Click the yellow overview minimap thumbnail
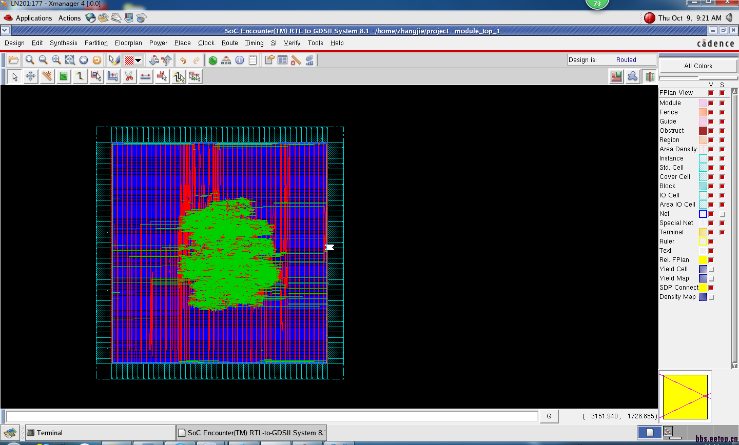This screenshot has width=739, height=445. click(685, 397)
